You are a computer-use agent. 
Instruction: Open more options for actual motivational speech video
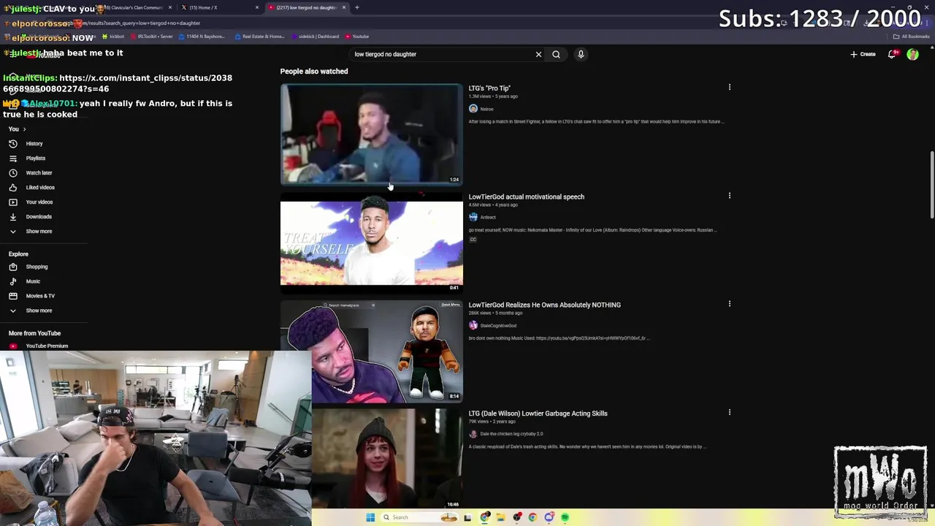coord(729,195)
